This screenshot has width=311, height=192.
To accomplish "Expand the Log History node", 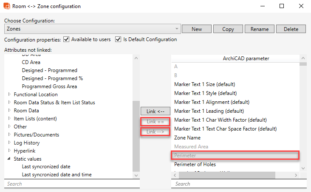I will click(9, 143).
